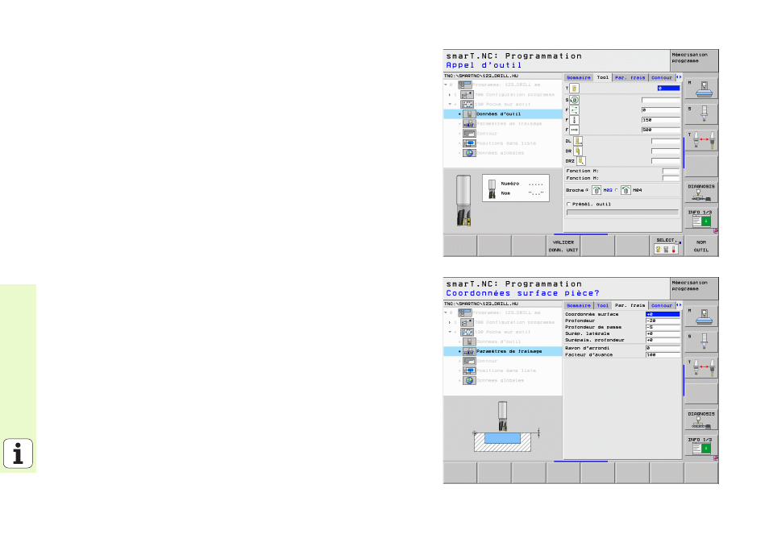Click the Coordonnée surface field showing +0

pos(663,314)
